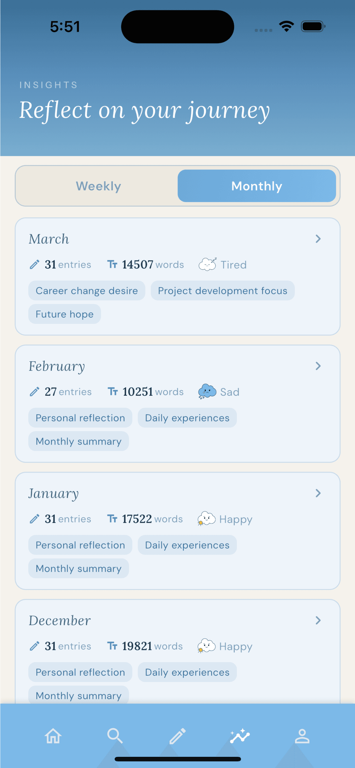Open the Profile person icon

coord(302,736)
